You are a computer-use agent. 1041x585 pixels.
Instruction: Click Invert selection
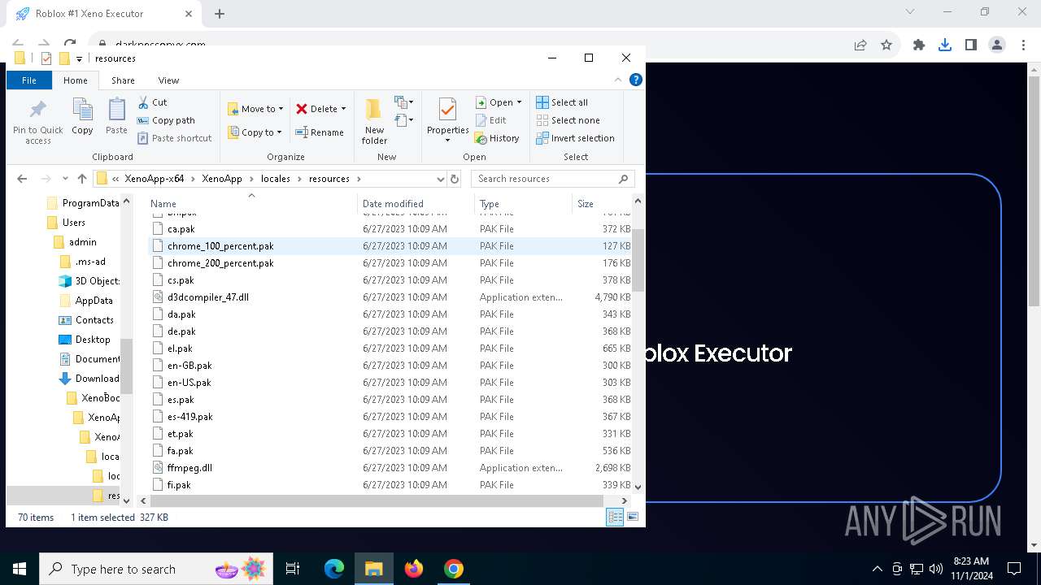pyautogui.click(x=575, y=138)
